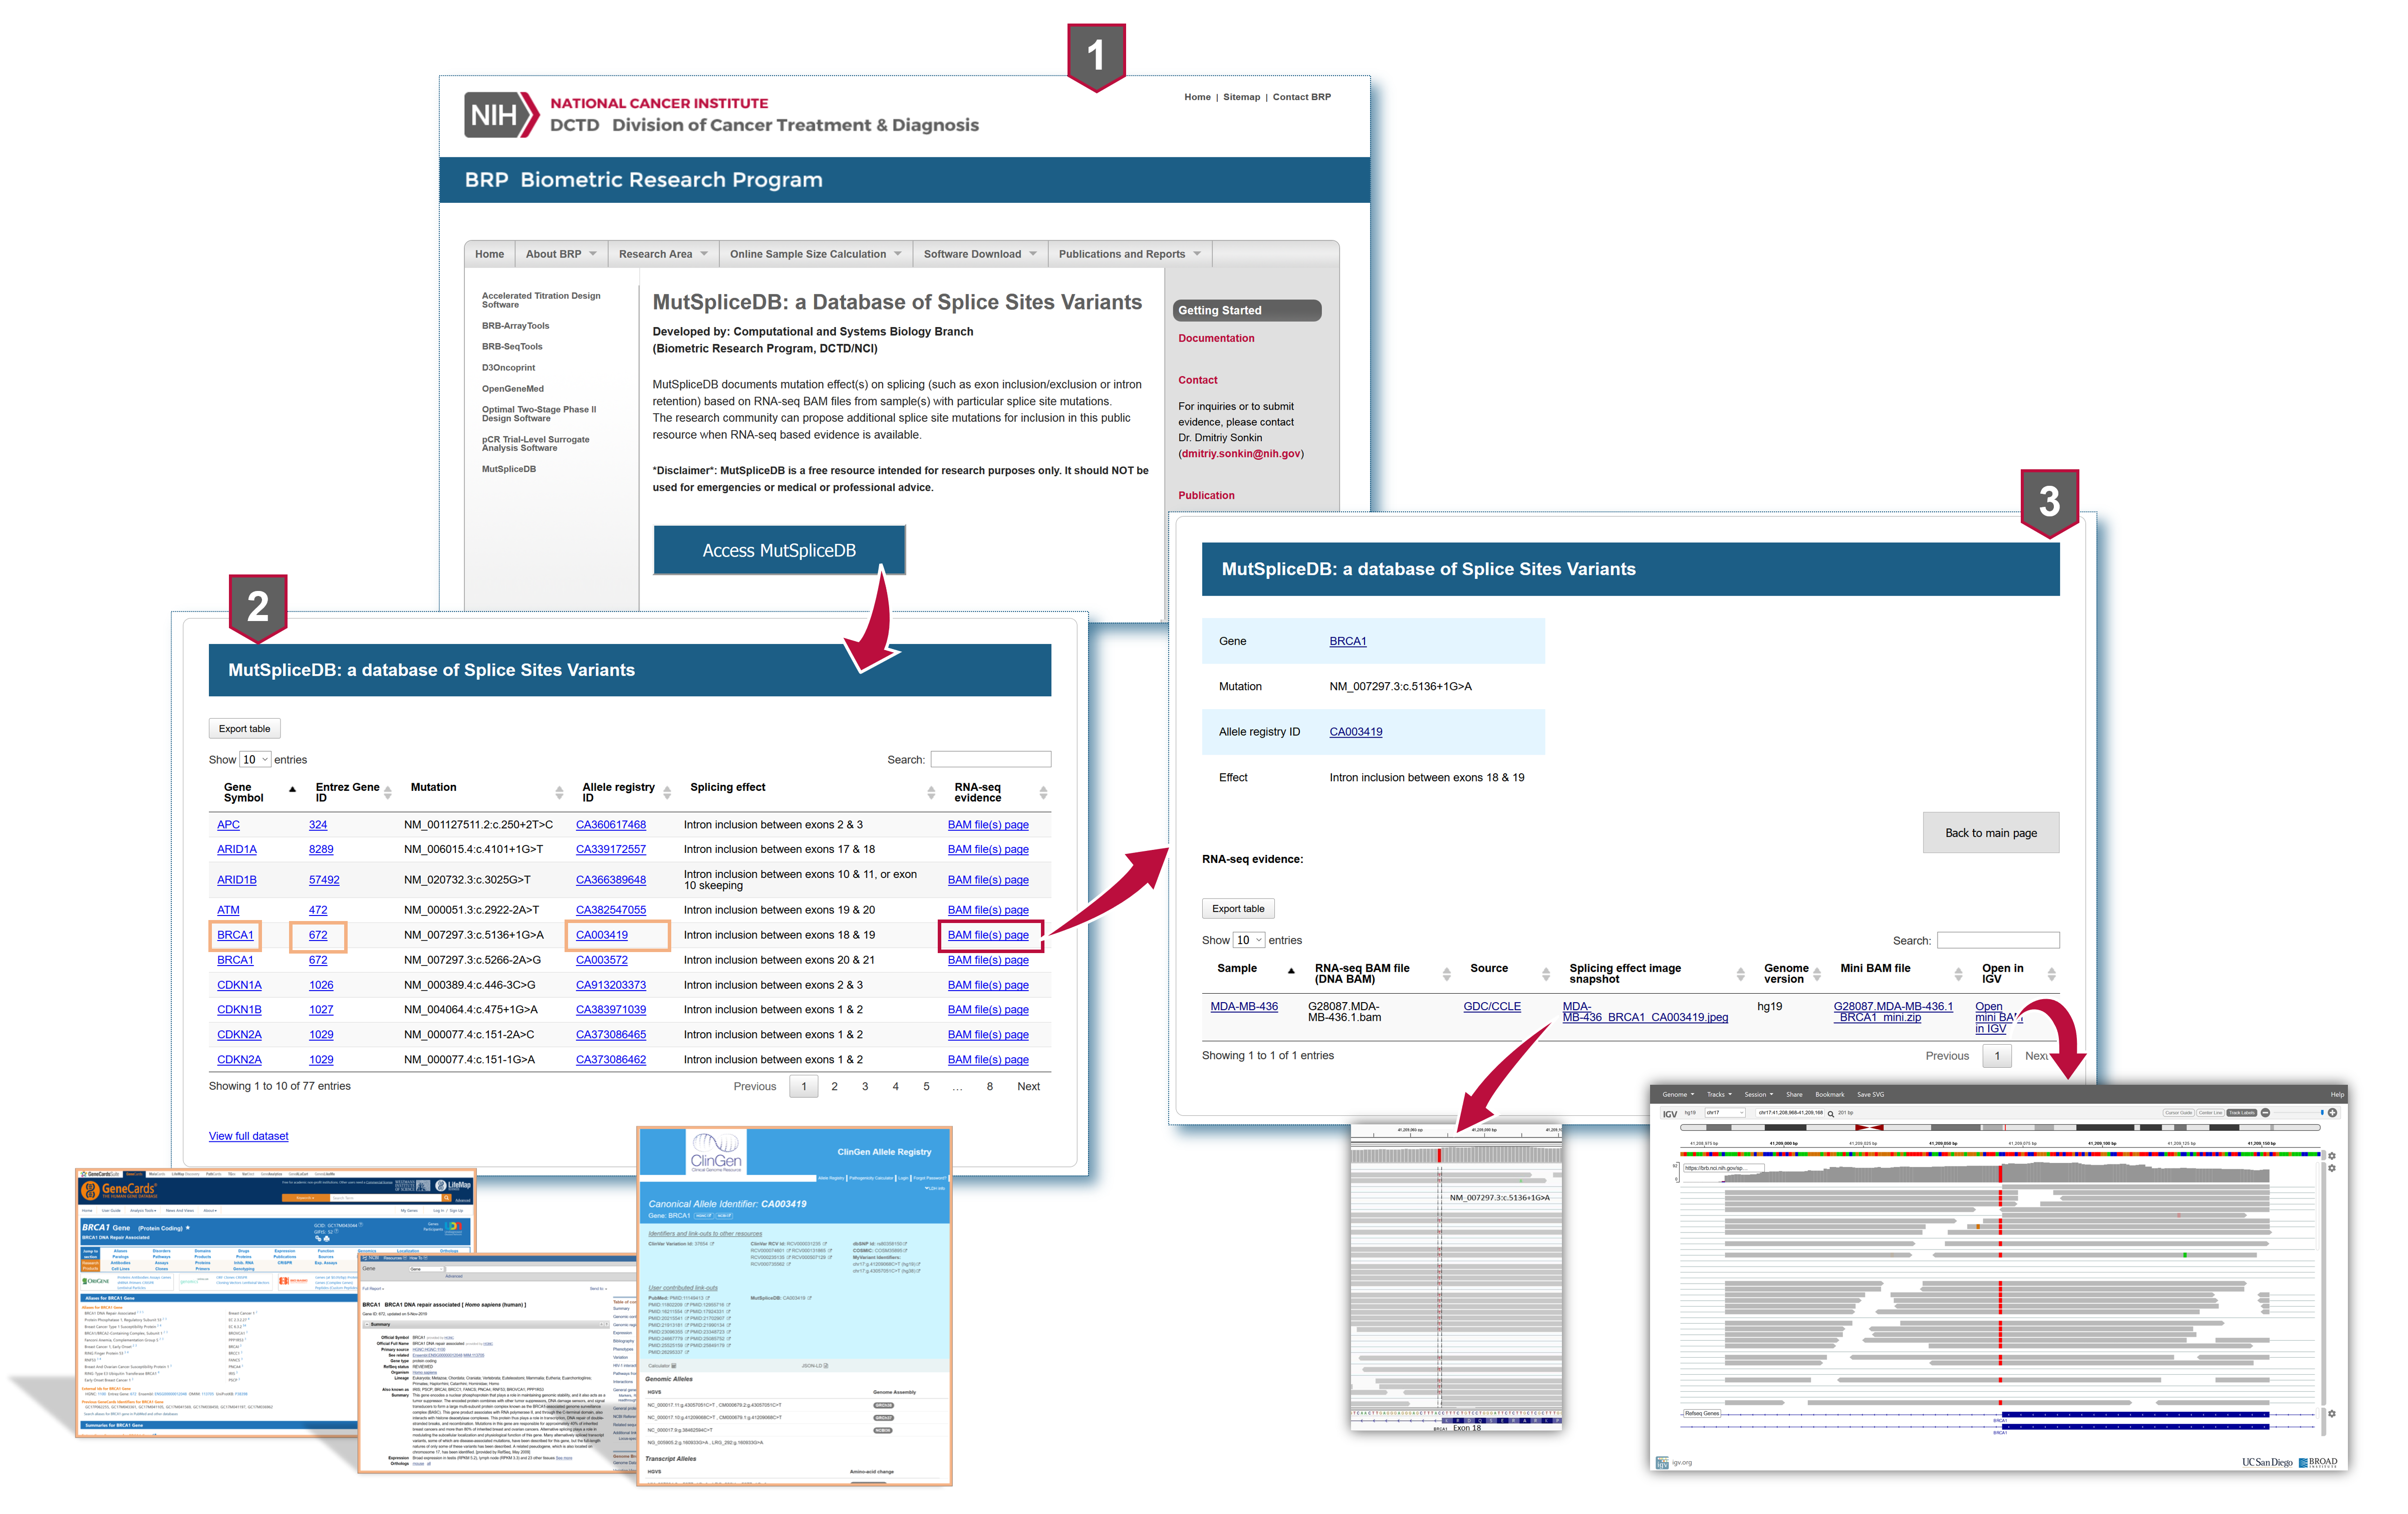Click the Home tab in BRP navigation
Image resolution: width=2408 pixels, height=1514 pixels.
tap(490, 254)
